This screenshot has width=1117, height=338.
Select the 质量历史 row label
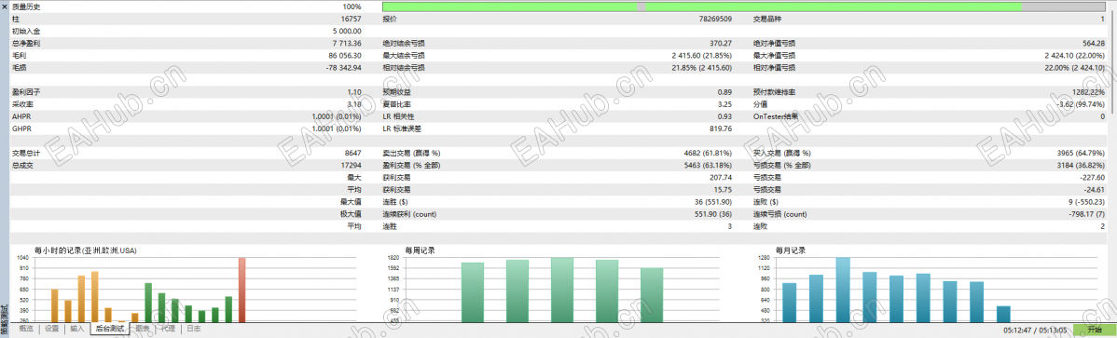pyautogui.click(x=26, y=7)
